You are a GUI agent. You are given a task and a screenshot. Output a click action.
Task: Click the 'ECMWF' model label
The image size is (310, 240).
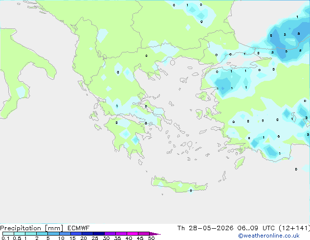(x=79, y=228)
